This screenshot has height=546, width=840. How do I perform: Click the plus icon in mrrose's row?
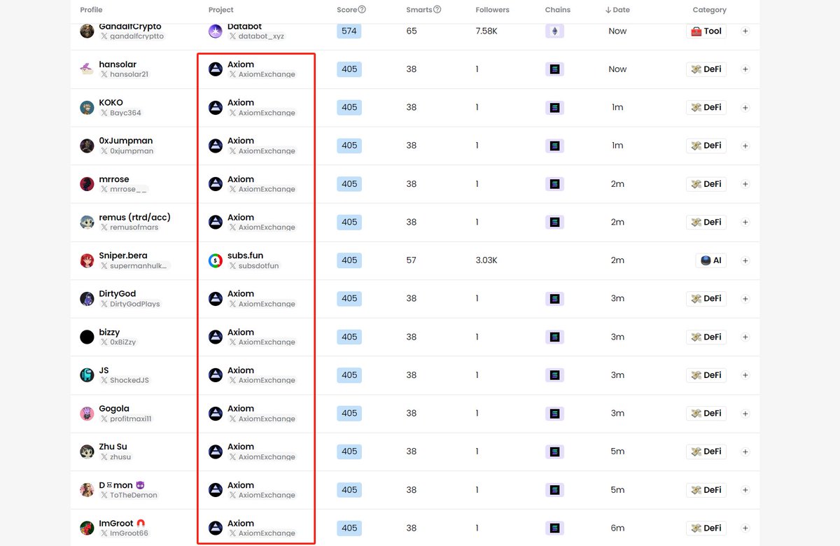(745, 184)
